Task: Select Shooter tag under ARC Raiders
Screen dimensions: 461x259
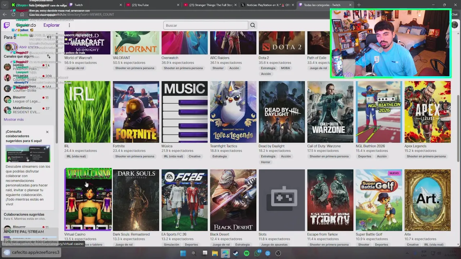Action: (218, 68)
